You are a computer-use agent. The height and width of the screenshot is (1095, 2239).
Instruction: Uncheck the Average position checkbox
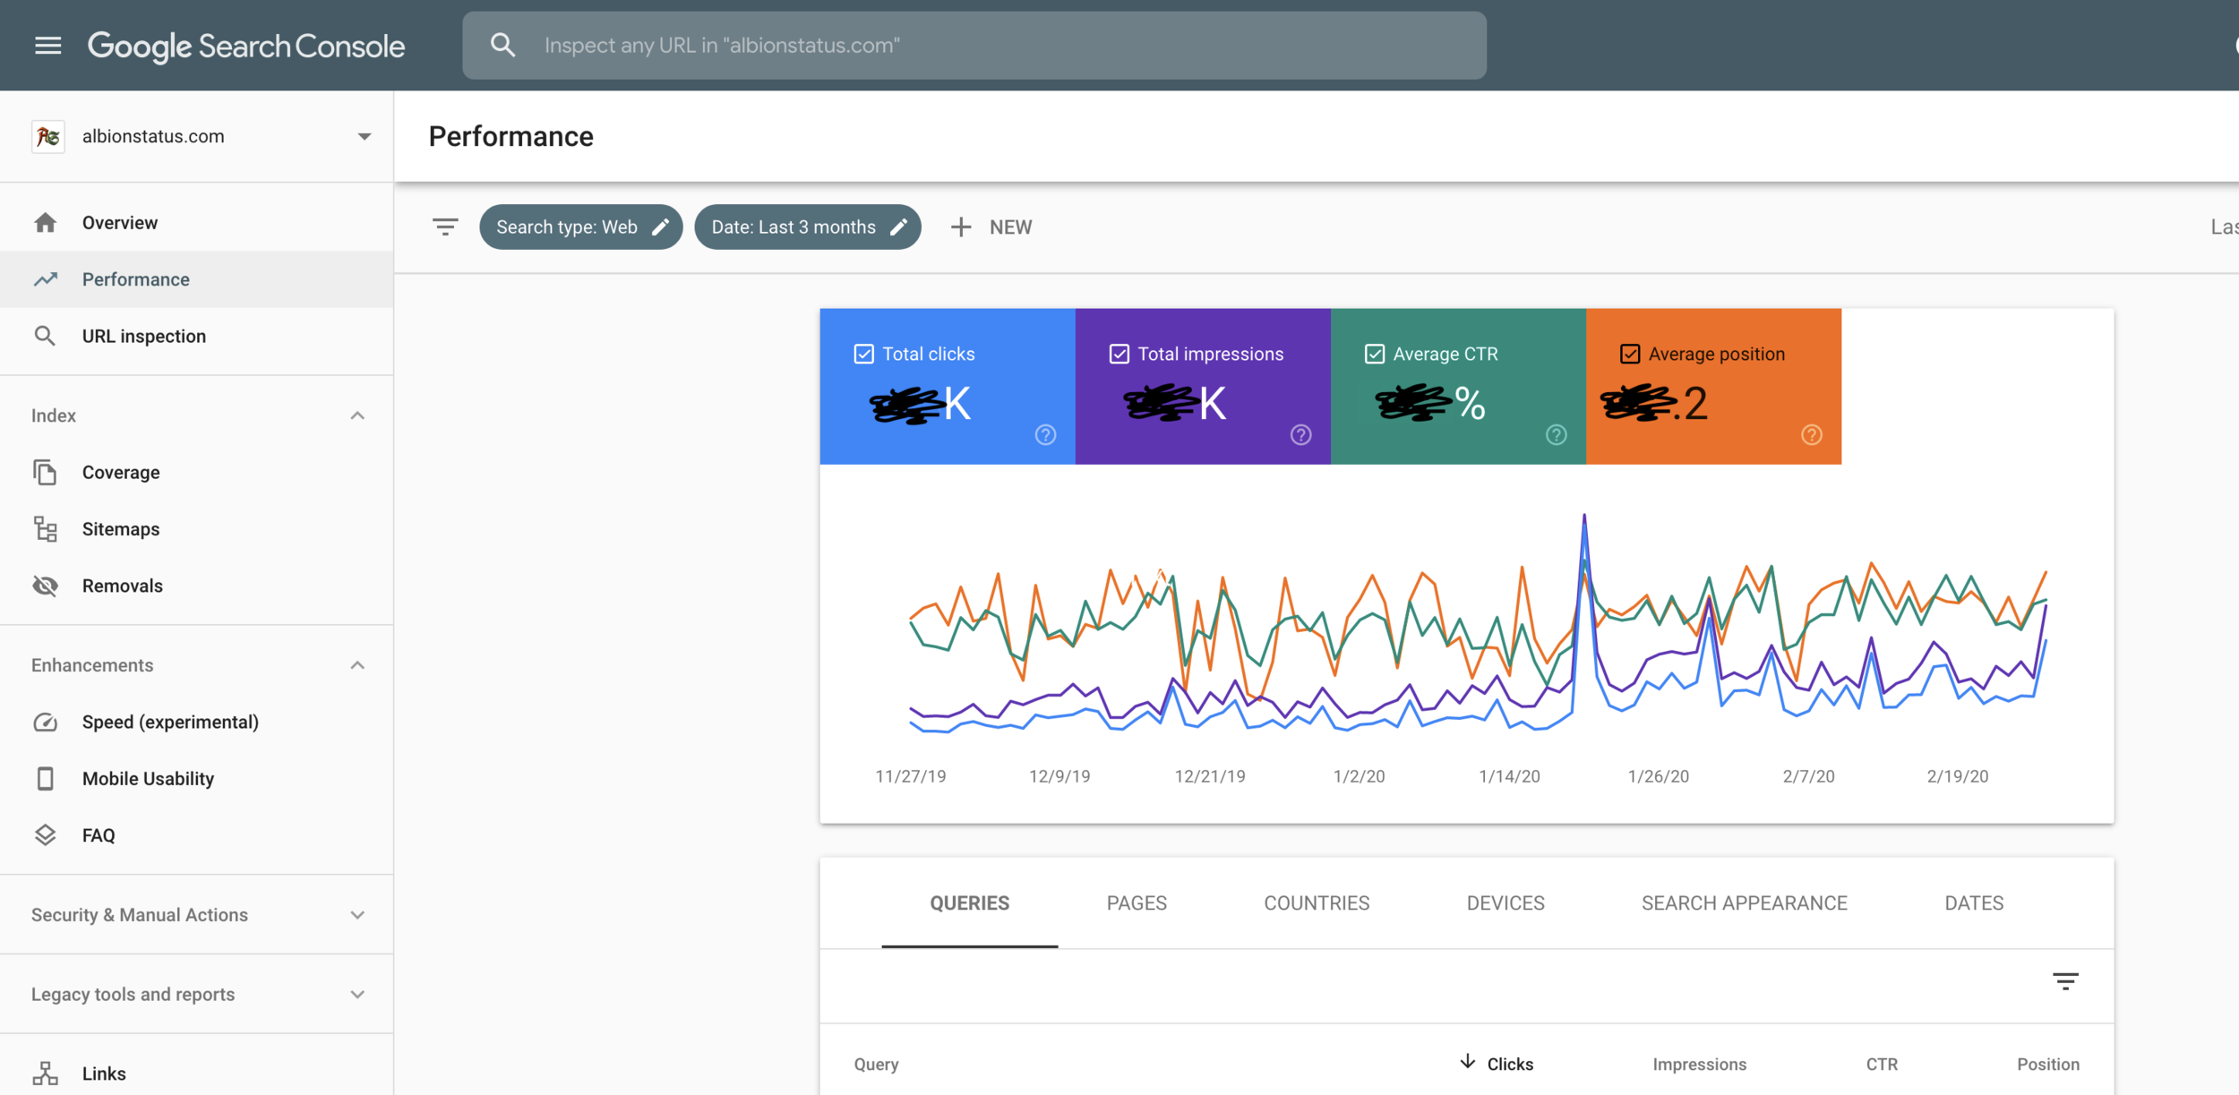[x=1630, y=355]
